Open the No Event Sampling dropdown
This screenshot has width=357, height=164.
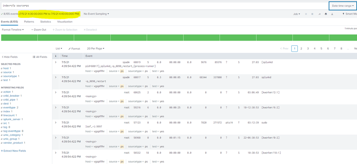(x=96, y=14)
